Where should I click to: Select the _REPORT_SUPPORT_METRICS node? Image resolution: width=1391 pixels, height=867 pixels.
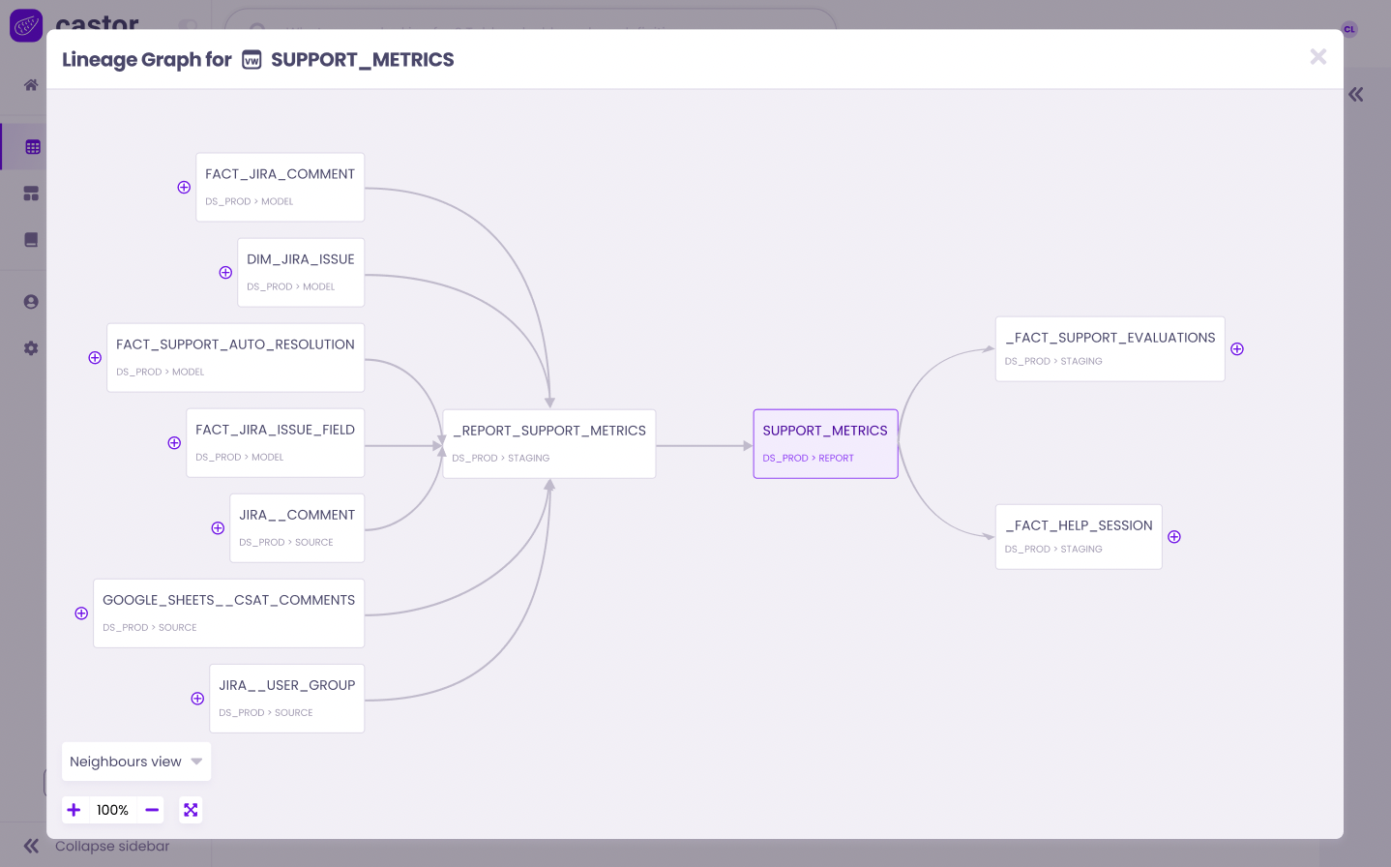548,443
